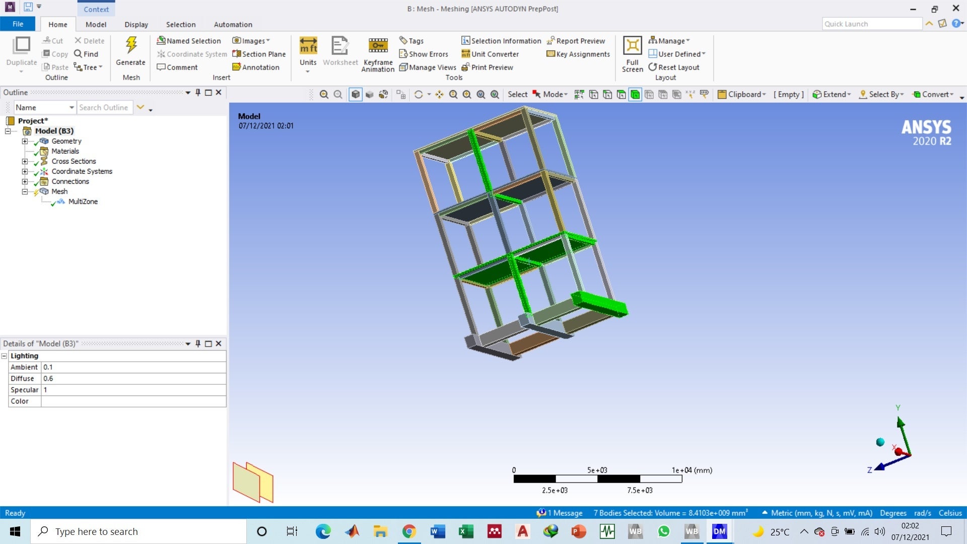Expand the Geometry tree node
The width and height of the screenshot is (967, 544).
(x=25, y=141)
